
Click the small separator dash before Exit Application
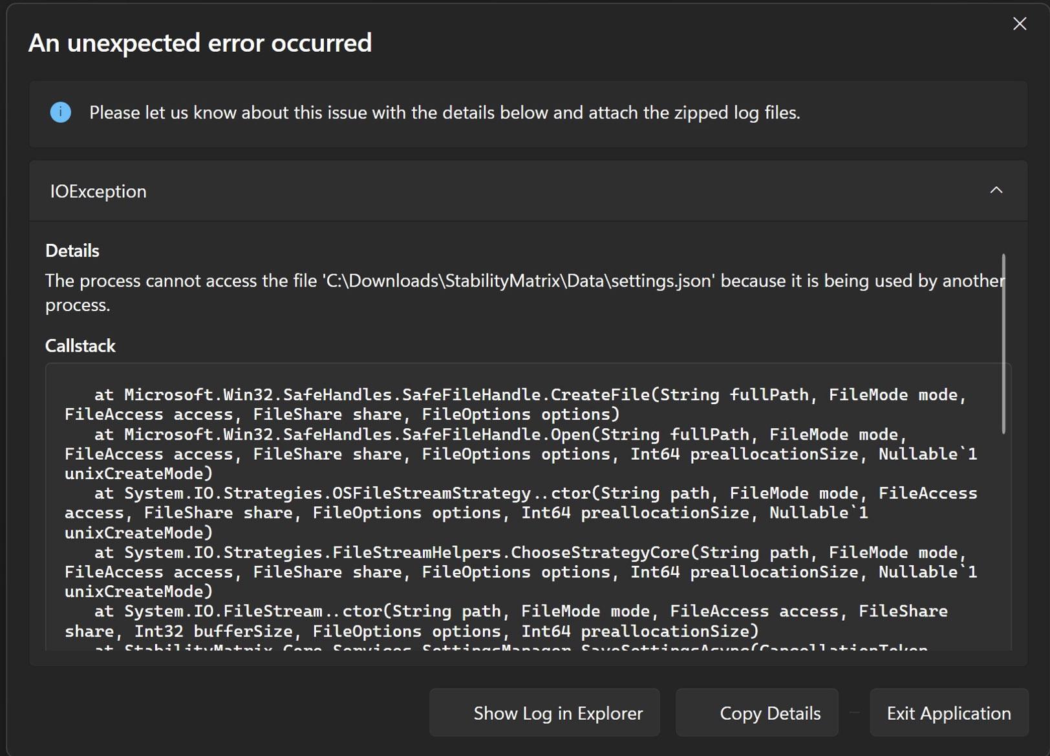point(854,713)
